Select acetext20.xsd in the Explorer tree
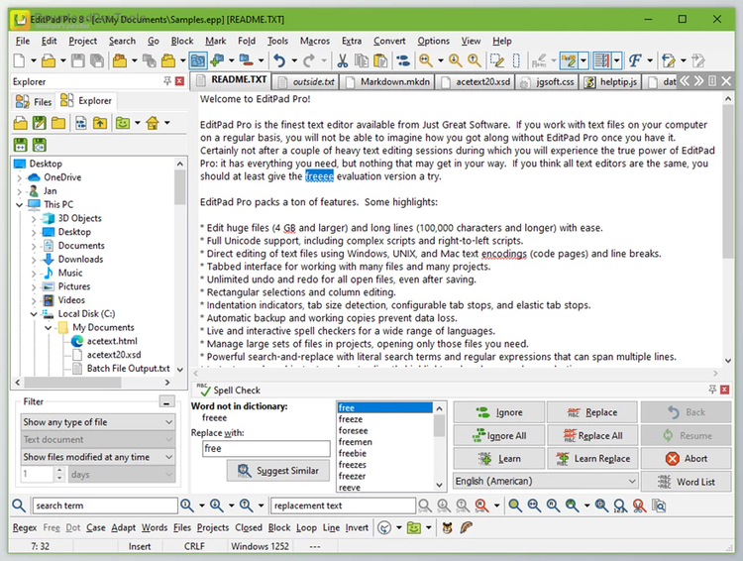Image resolution: width=743 pixels, height=561 pixels. click(x=114, y=355)
